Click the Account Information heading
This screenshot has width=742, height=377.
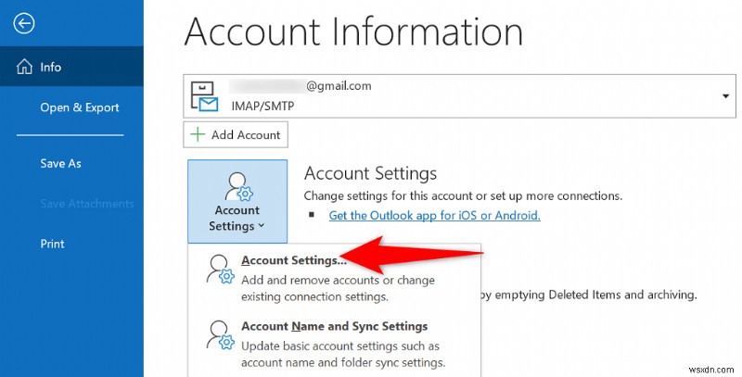tap(353, 31)
